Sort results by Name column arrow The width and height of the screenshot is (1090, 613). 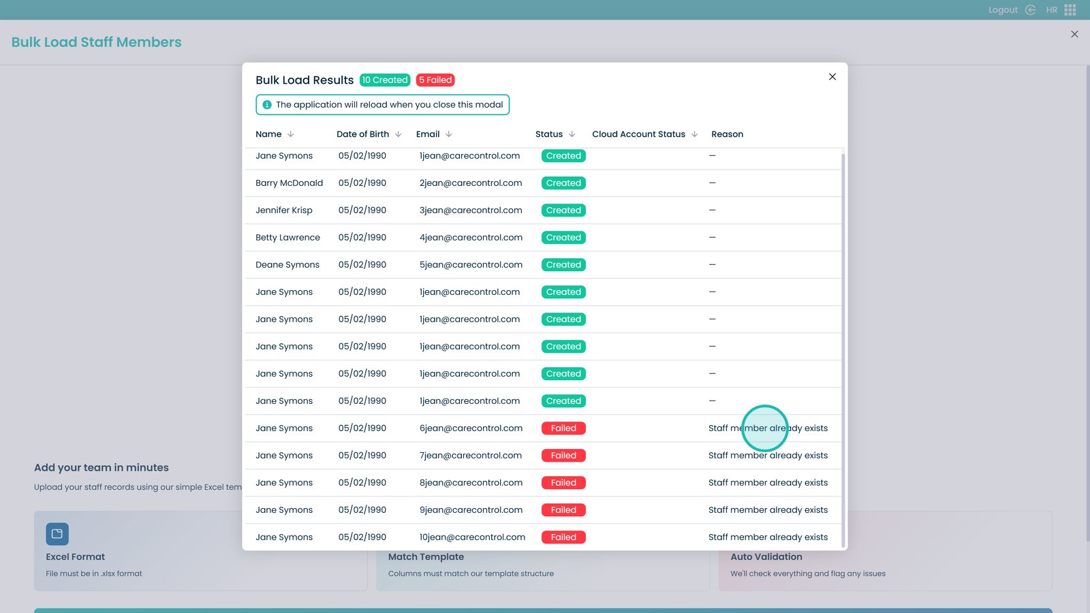tap(291, 134)
